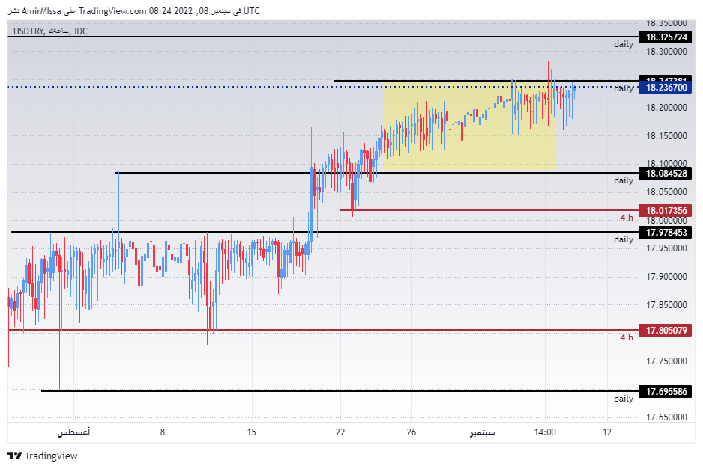The height and width of the screenshot is (469, 703).
Task: Select the red 18.017356 price level label
Action: pyautogui.click(x=666, y=211)
